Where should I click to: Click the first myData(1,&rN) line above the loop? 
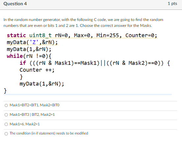click(29, 49)
